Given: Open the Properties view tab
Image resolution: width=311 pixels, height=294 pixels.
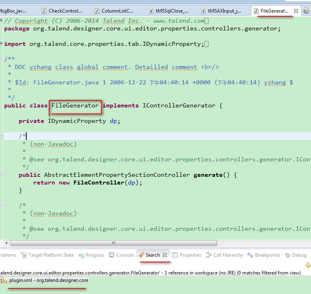Looking at the screenshot, I should pyautogui.click(x=187, y=255).
